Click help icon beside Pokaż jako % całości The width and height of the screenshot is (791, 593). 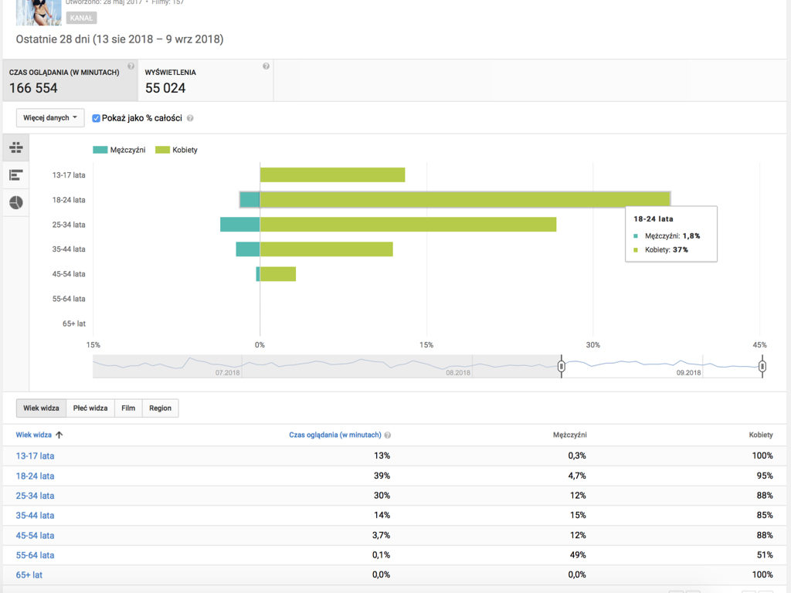pyautogui.click(x=190, y=118)
